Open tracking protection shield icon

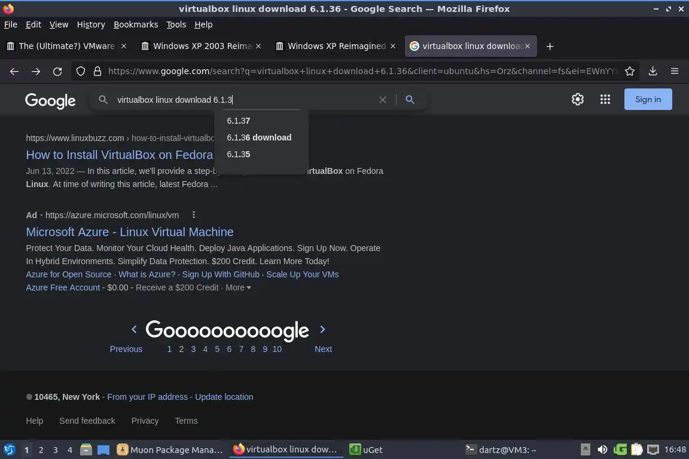(x=80, y=71)
